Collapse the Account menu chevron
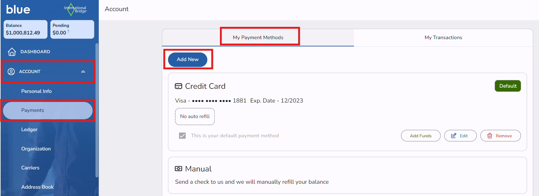The image size is (539, 196). point(83,72)
